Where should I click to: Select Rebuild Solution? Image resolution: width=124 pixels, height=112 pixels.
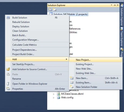(x=37, y=22)
